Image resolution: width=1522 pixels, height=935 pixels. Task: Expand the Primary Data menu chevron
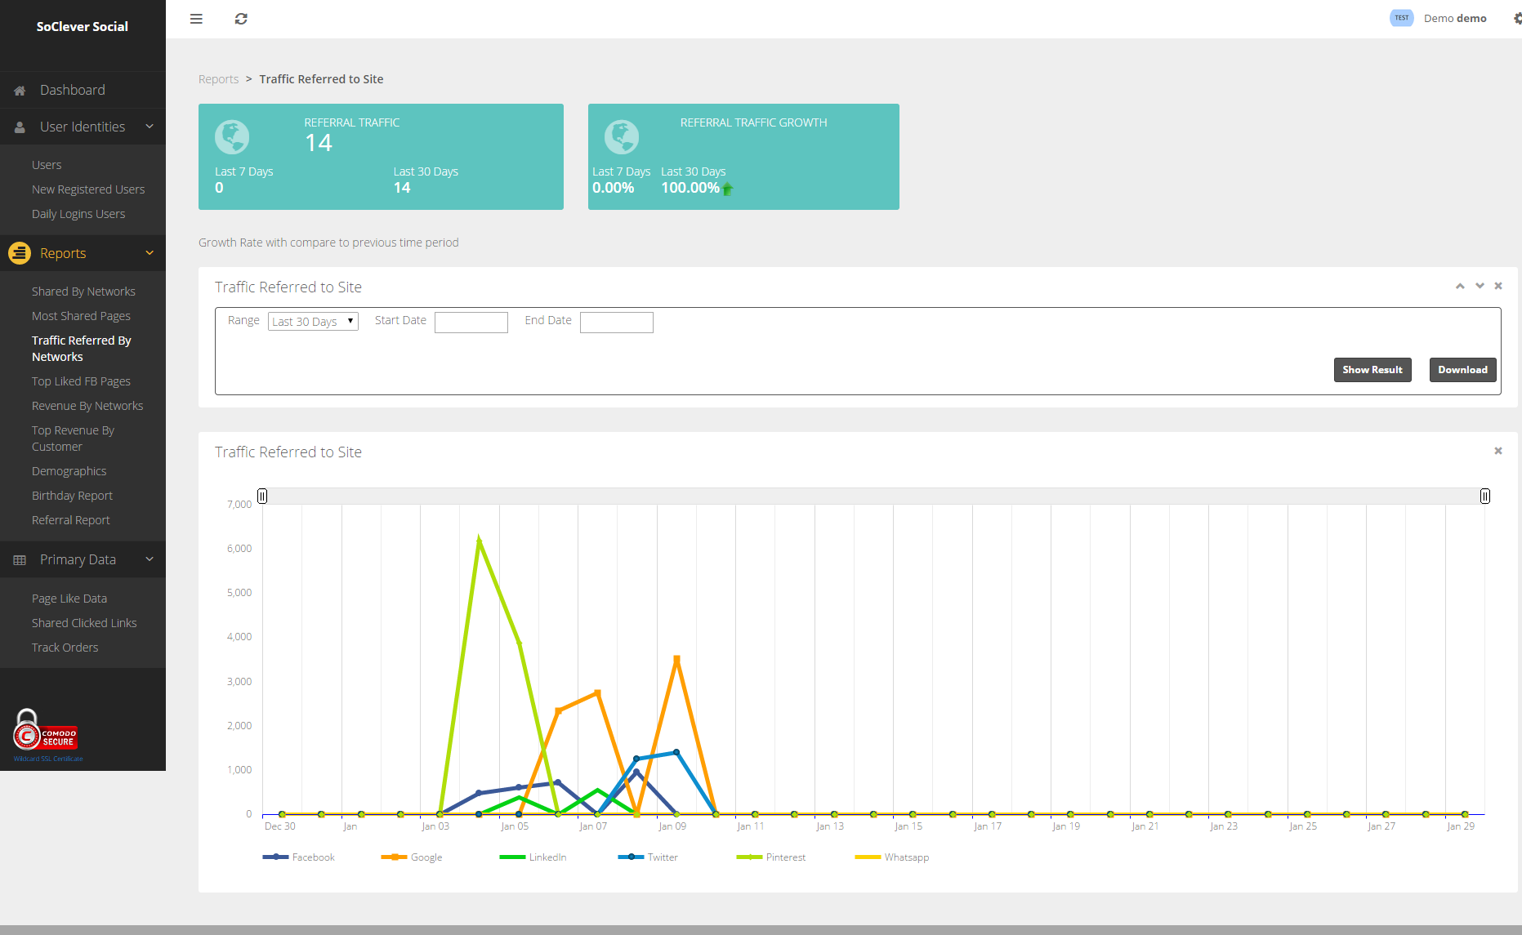pyautogui.click(x=149, y=559)
